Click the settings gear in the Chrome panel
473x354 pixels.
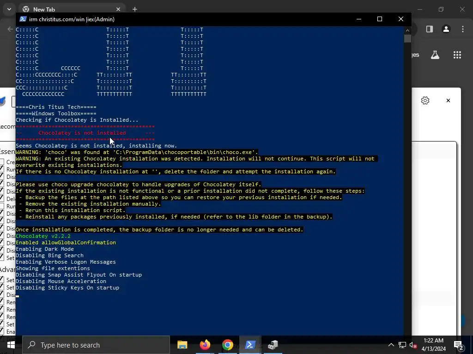click(x=425, y=100)
